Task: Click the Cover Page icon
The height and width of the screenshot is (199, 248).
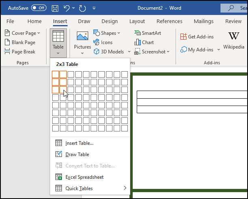Action: [x=7, y=33]
